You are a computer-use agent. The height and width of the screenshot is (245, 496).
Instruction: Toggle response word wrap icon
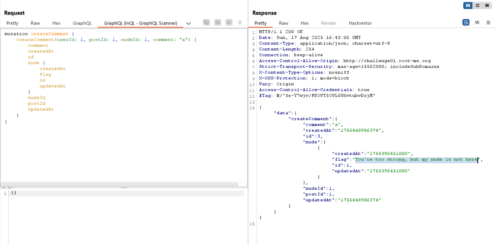pos(466,23)
